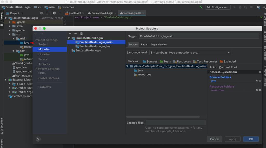Add a new module with plus icon
Screen dimensions: 266x148
click(70, 33)
